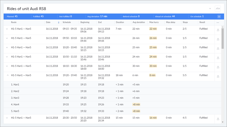Viewport: 227px width, 127px height.
Task: Click the track icon for 10:20 - 10:40 ride
Action: (x=218, y=48)
